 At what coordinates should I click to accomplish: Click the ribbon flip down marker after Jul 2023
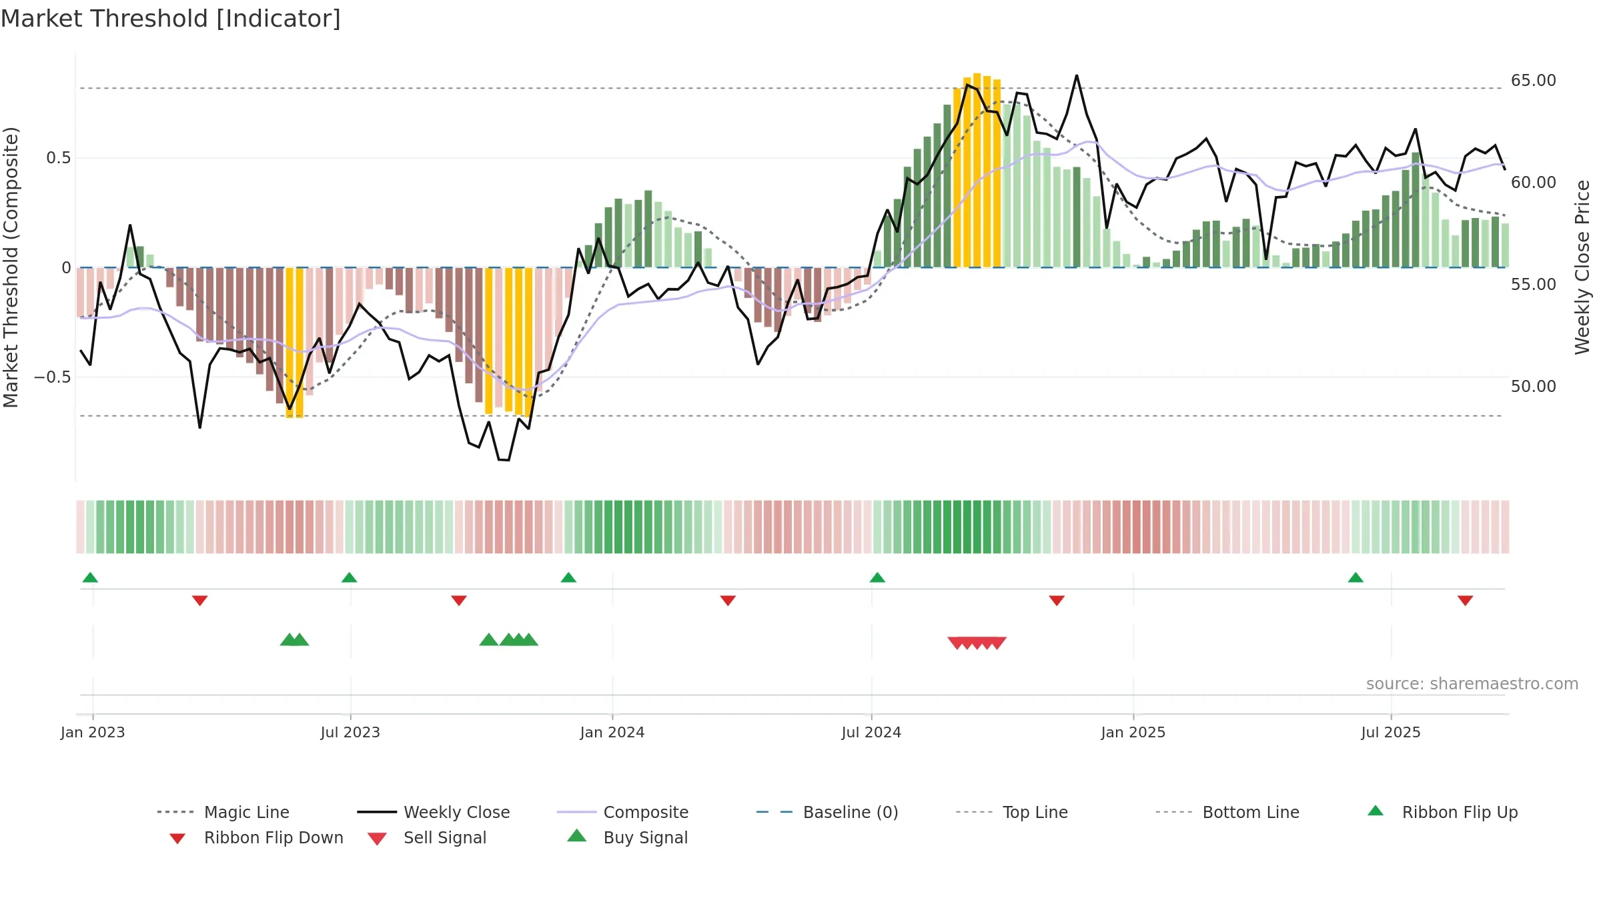(459, 601)
